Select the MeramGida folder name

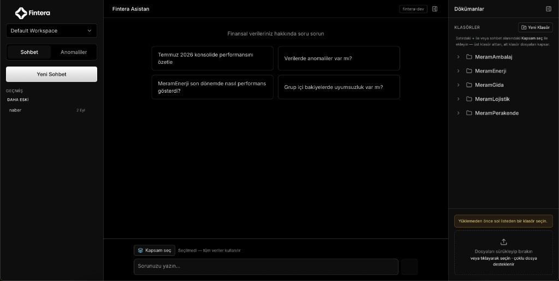(489, 85)
